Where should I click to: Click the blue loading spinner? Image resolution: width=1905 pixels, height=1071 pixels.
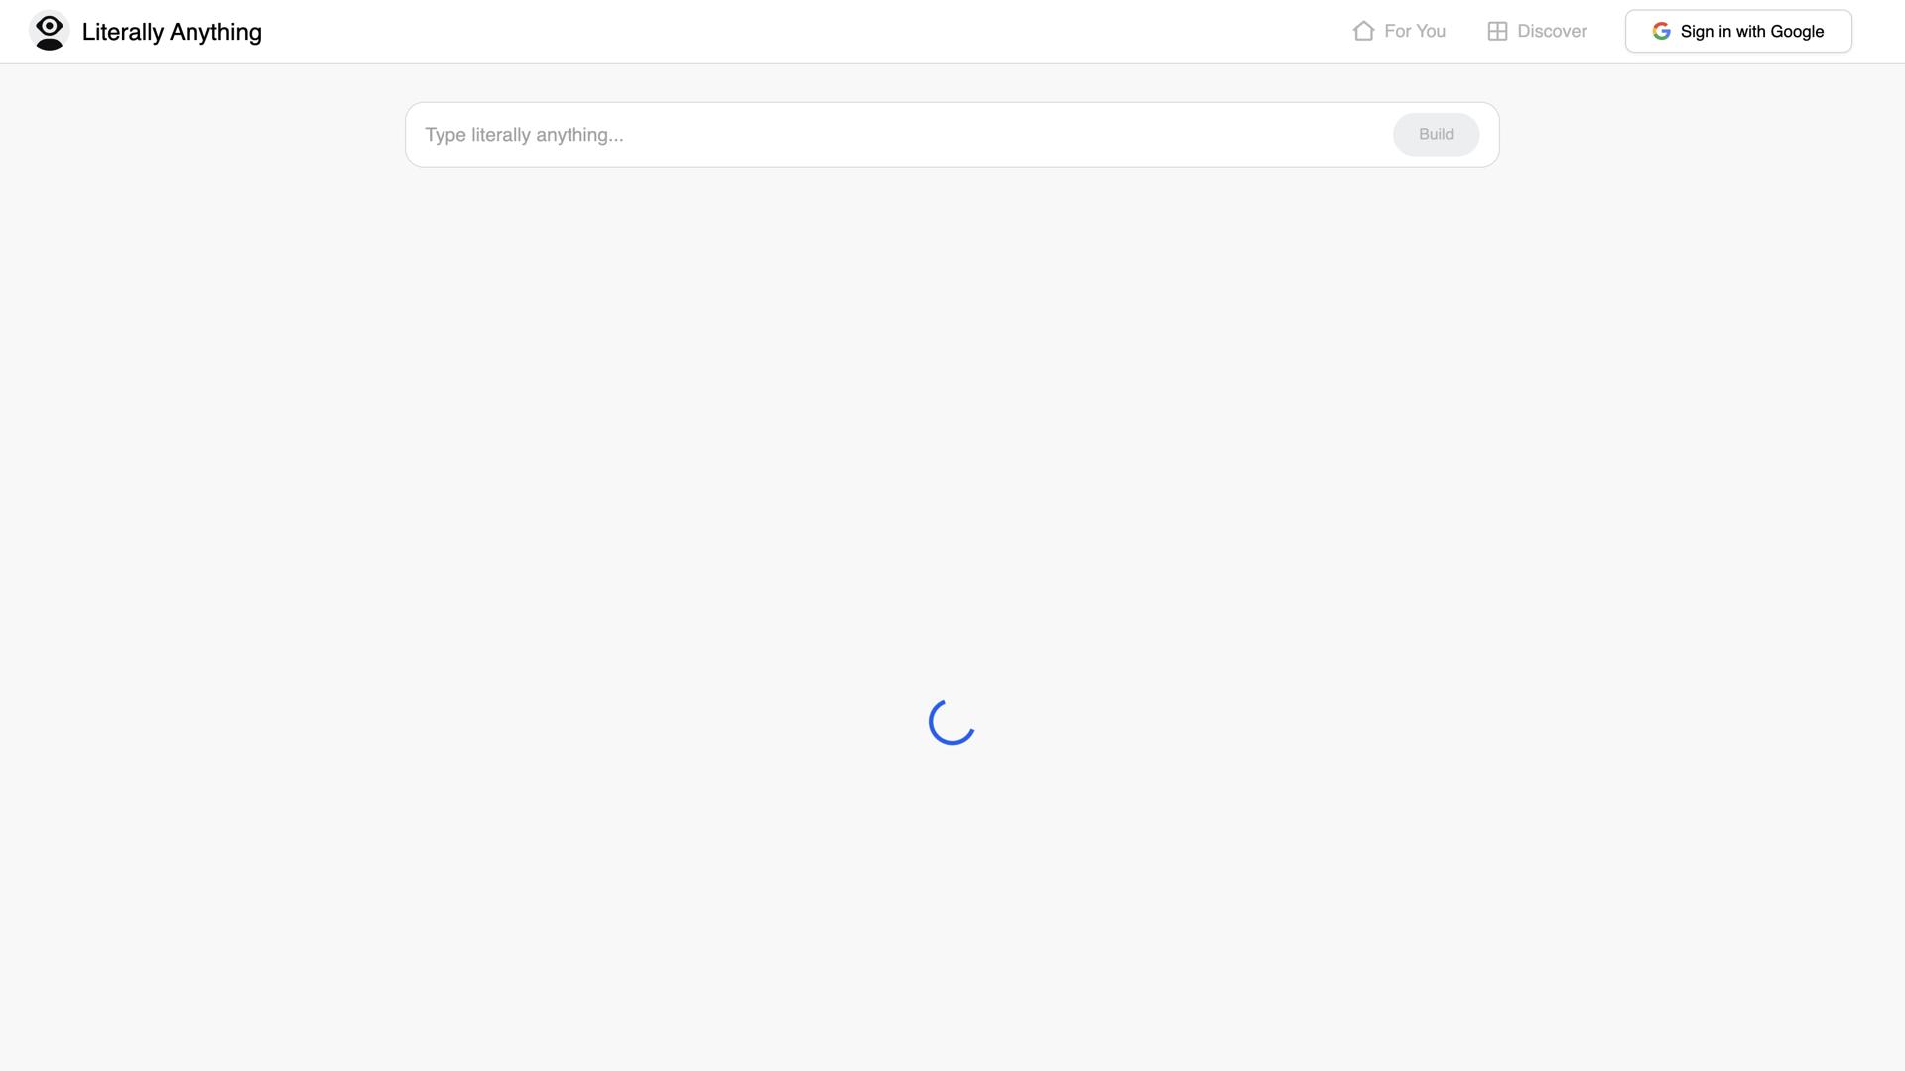(952, 722)
